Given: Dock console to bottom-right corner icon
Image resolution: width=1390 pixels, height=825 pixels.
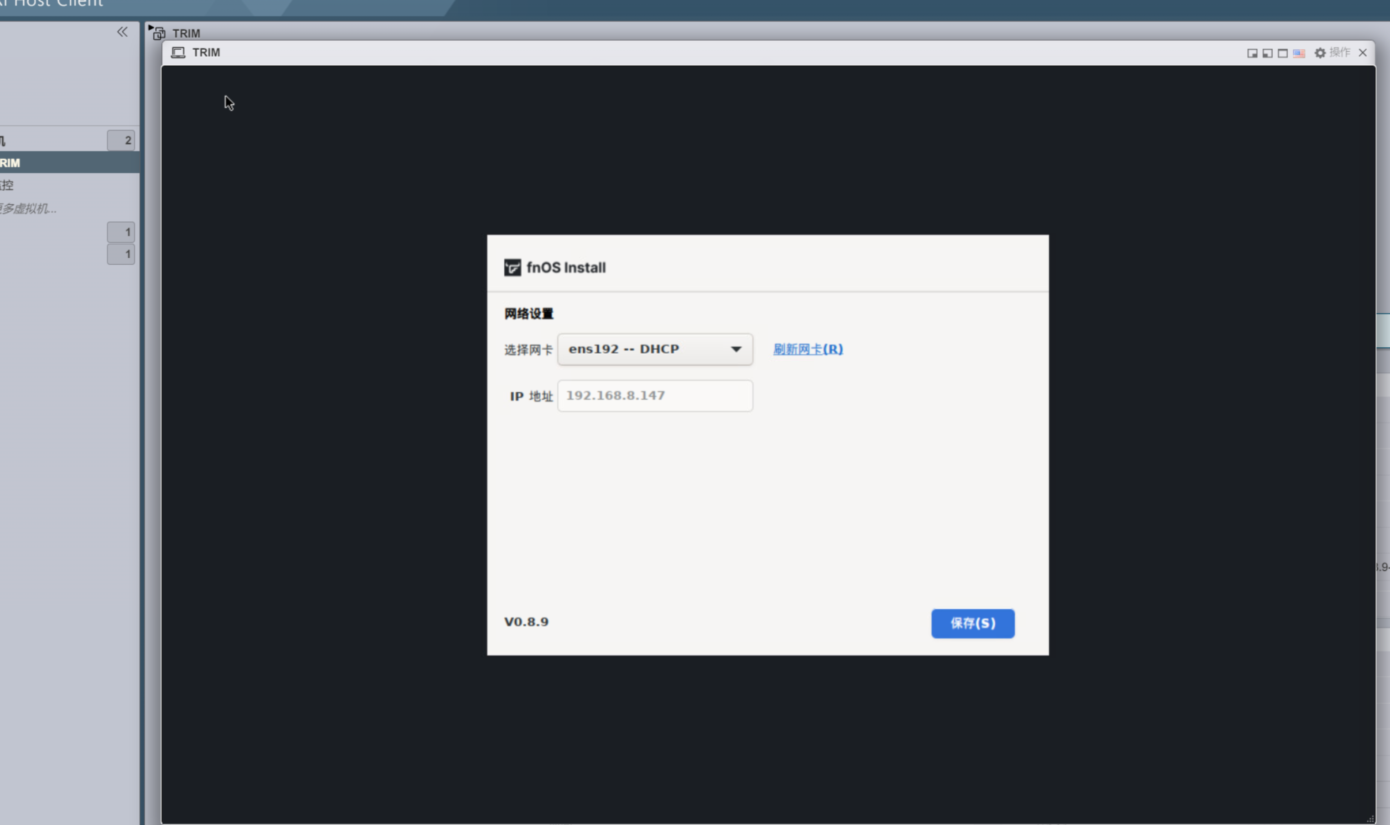Looking at the screenshot, I should [1252, 53].
